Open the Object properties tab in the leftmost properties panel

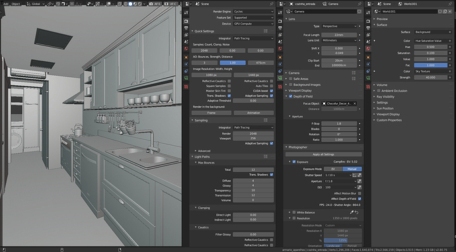click(186, 57)
